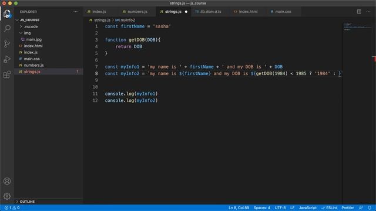
Task: Change indentation Spaces: 4
Action: pos(262,207)
